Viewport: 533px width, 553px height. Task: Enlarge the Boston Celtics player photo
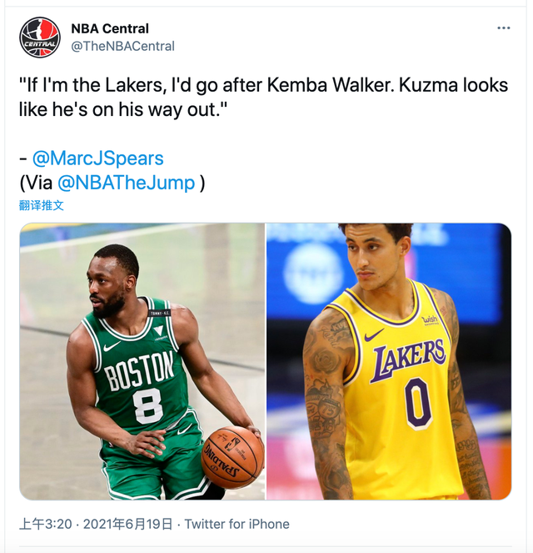point(142,361)
